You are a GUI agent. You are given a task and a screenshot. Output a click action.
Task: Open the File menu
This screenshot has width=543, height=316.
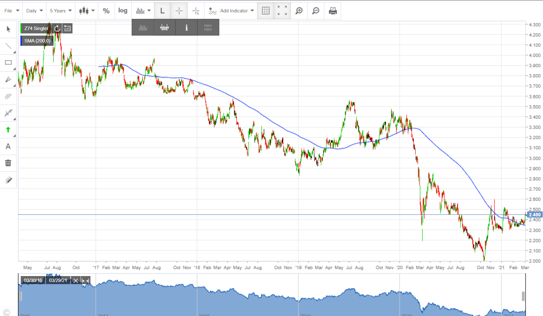click(x=11, y=11)
